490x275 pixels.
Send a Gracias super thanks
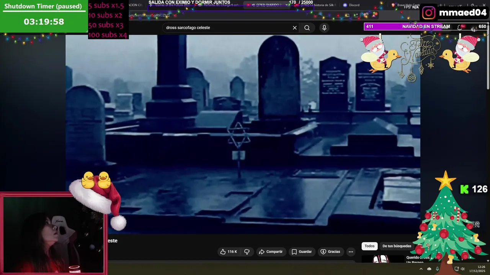330,252
